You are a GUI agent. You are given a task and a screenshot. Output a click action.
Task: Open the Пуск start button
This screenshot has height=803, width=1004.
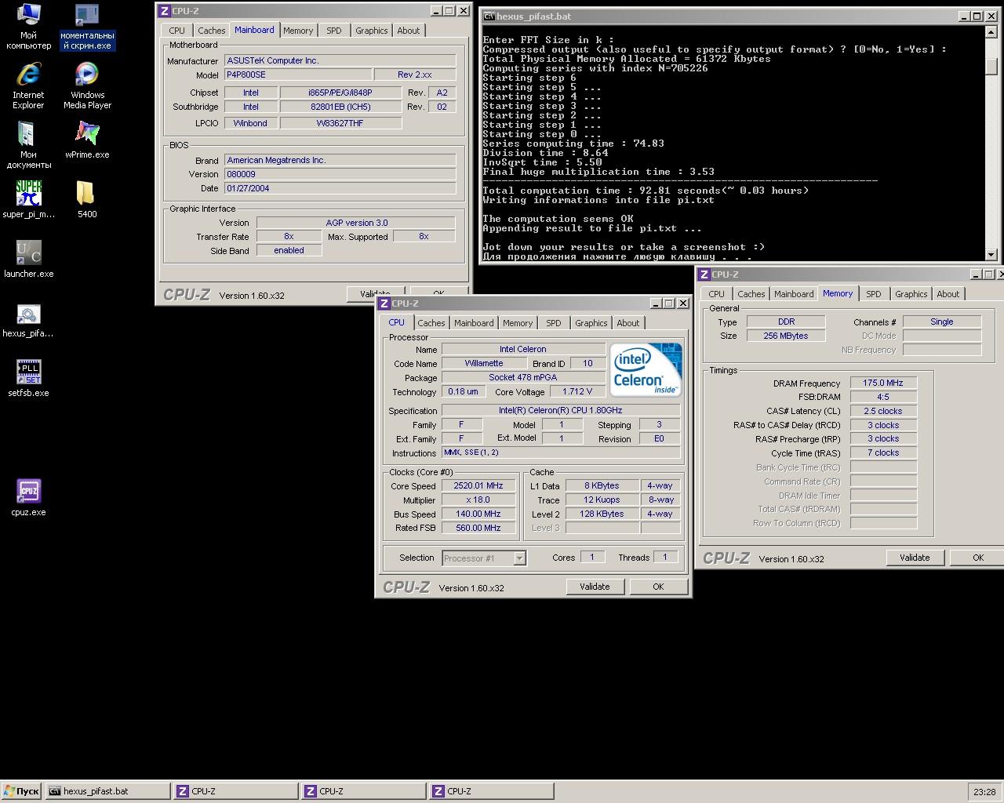(x=21, y=791)
